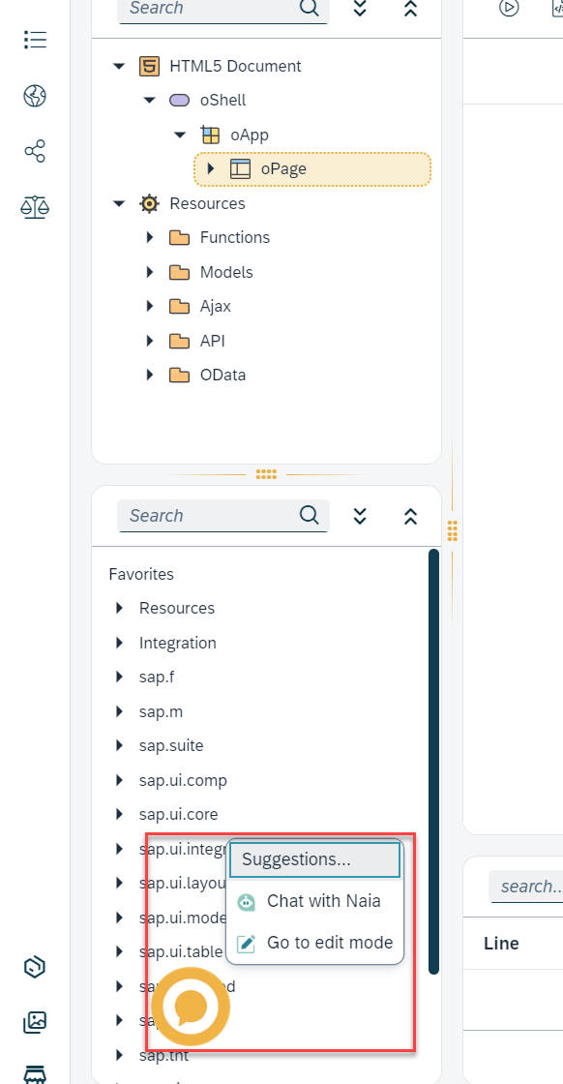The image size is (563, 1084).
Task: Collapse all nodes in the lower library panel
Action: pyautogui.click(x=410, y=516)
